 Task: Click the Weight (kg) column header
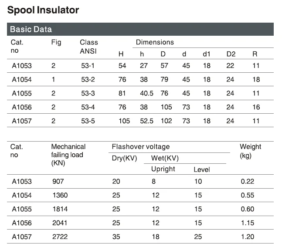pyautogui.click(x=251, y=151)
